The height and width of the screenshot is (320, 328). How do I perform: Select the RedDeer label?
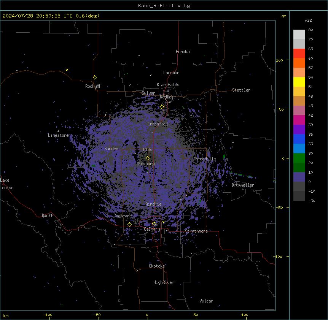click(167, 97)
